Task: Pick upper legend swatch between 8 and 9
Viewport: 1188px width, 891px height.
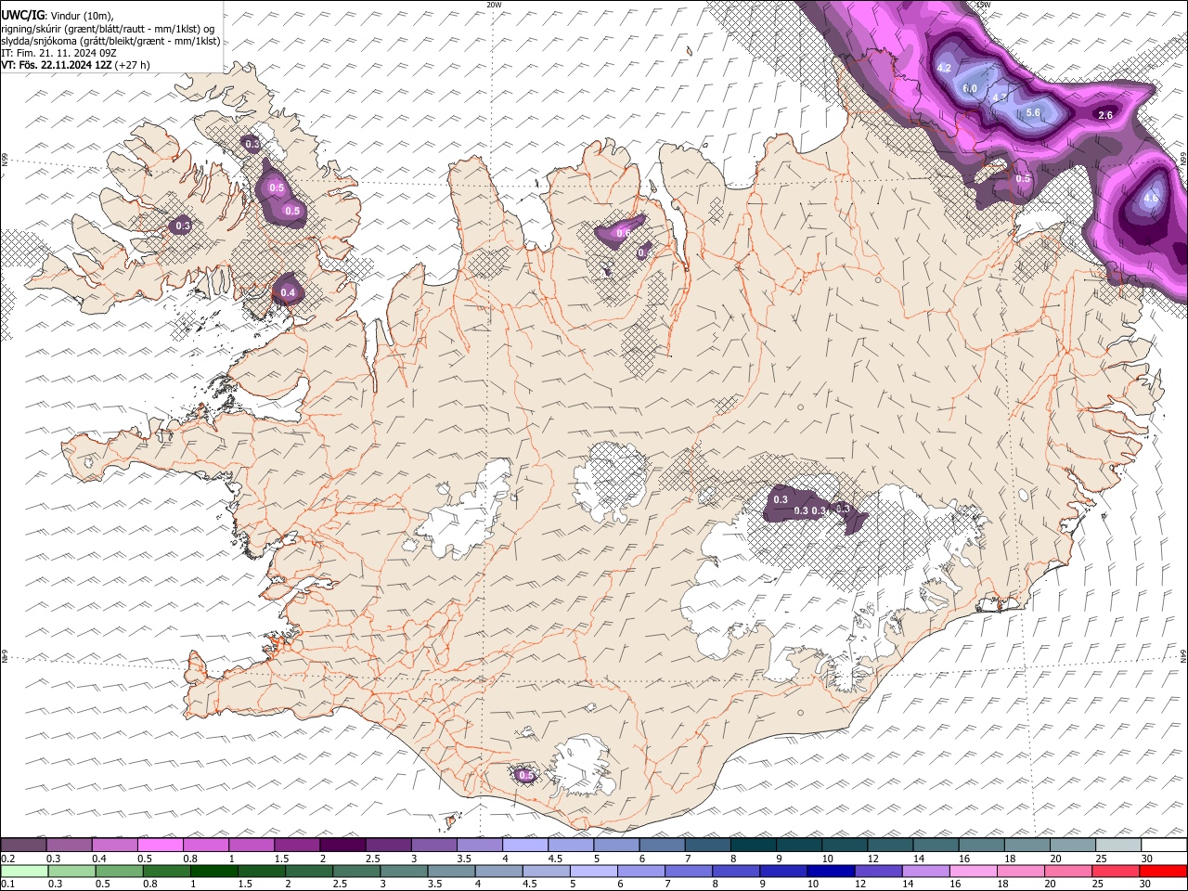Action: [753, 846]
